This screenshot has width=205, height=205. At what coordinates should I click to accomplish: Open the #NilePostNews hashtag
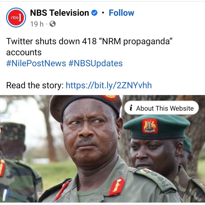click(36, 63)
